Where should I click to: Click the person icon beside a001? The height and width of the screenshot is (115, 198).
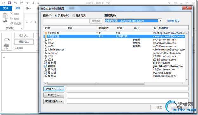[x=46, y=40]
